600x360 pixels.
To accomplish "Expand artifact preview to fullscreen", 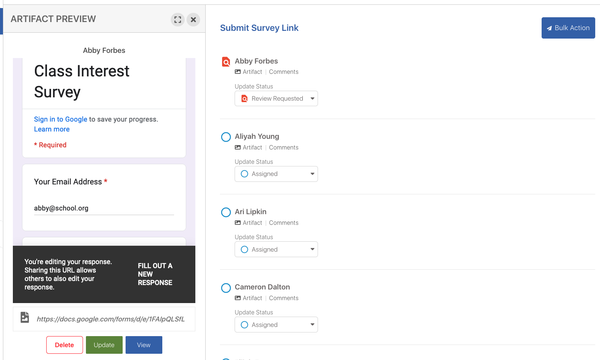I will (178, 19).
